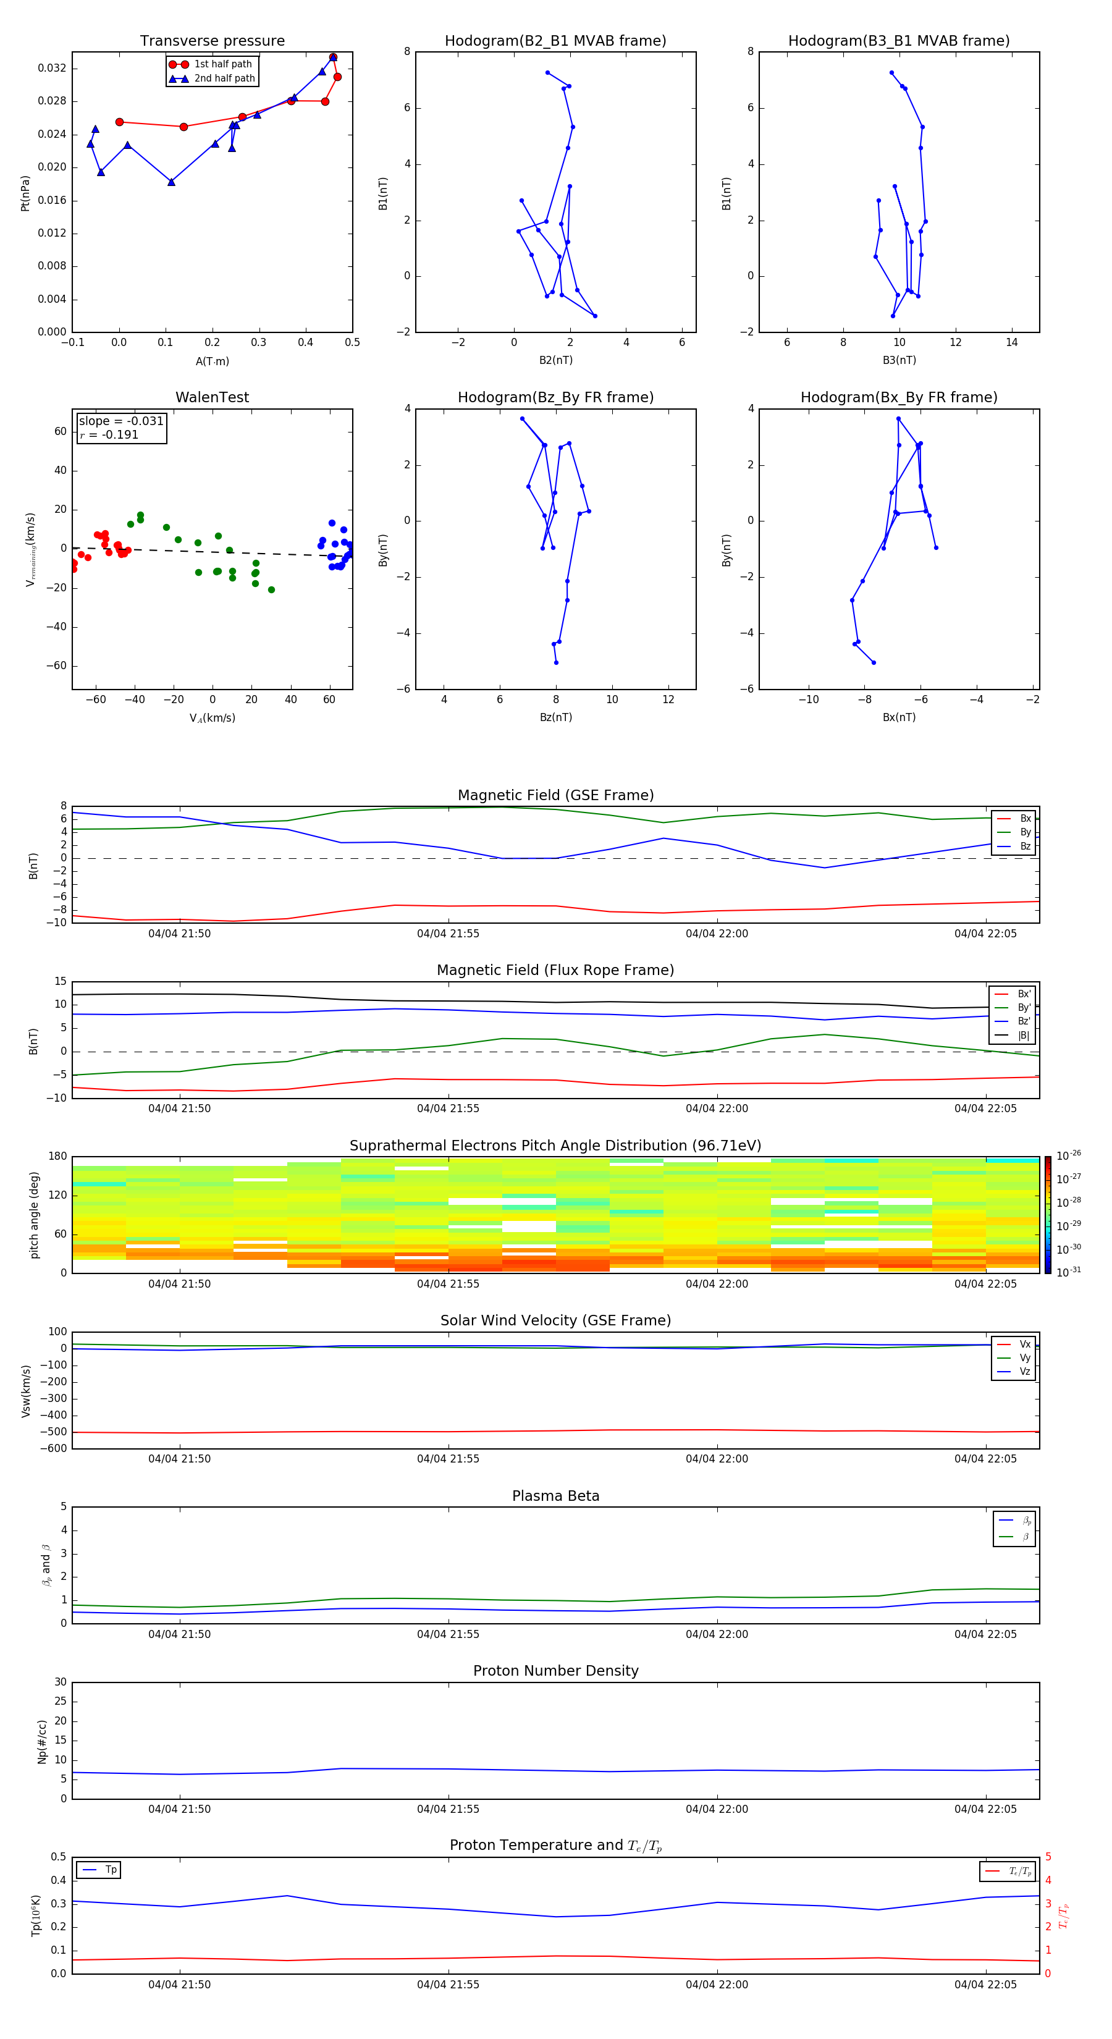
Task: Click the "V_remaining(km/s)" y-axis label
Action: point(30,549)
